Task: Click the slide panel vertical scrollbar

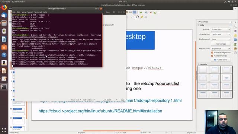Action: pyautogui.click(x=27, y=110)
